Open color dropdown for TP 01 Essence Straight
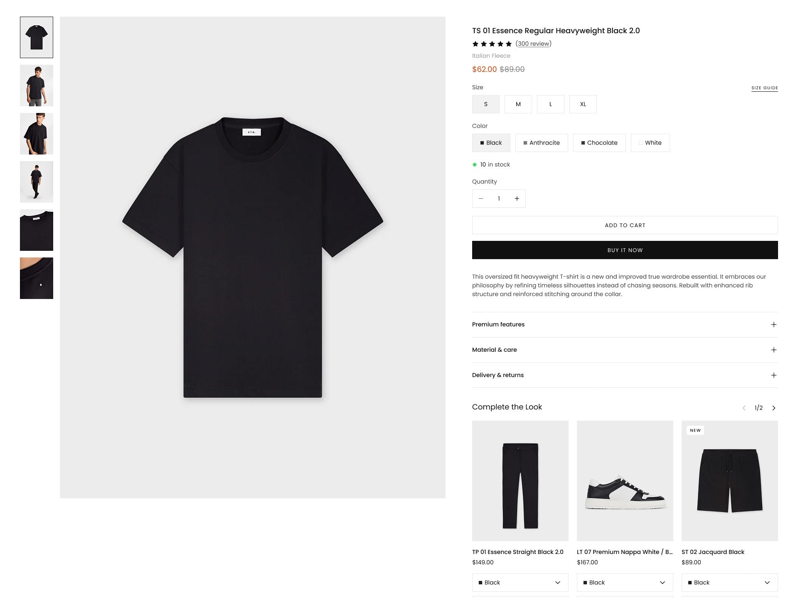The width and height of the screenshot is (798, 598). (520, 582)
